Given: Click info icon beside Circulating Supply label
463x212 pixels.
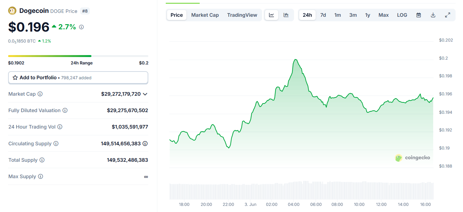Looking at the screenshot, I should point(56,144).
